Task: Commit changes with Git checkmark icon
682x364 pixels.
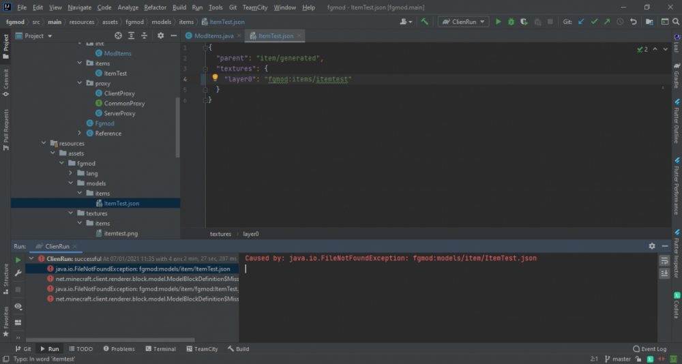Action: coord(594,21)
